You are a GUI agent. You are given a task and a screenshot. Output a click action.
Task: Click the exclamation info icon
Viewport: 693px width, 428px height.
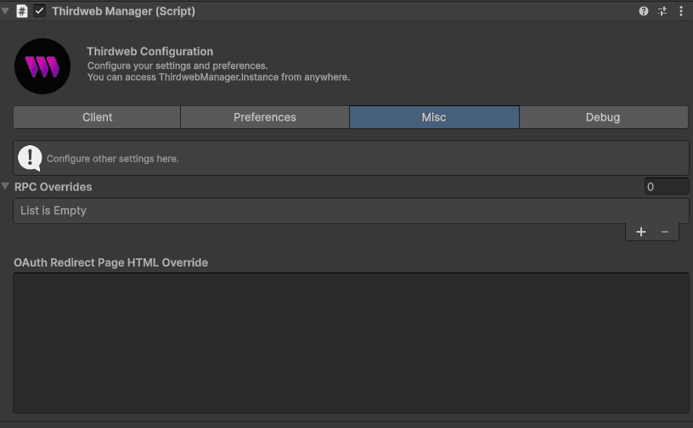30,158
